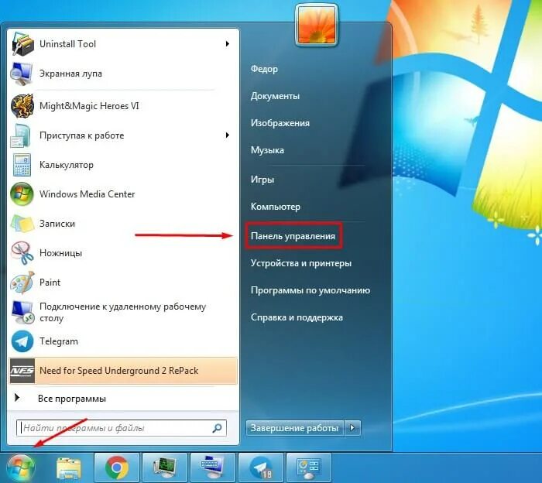This screenshot has height=483, width=542.
Task: Select the Paint label
Action: click(x=50, y=283)
